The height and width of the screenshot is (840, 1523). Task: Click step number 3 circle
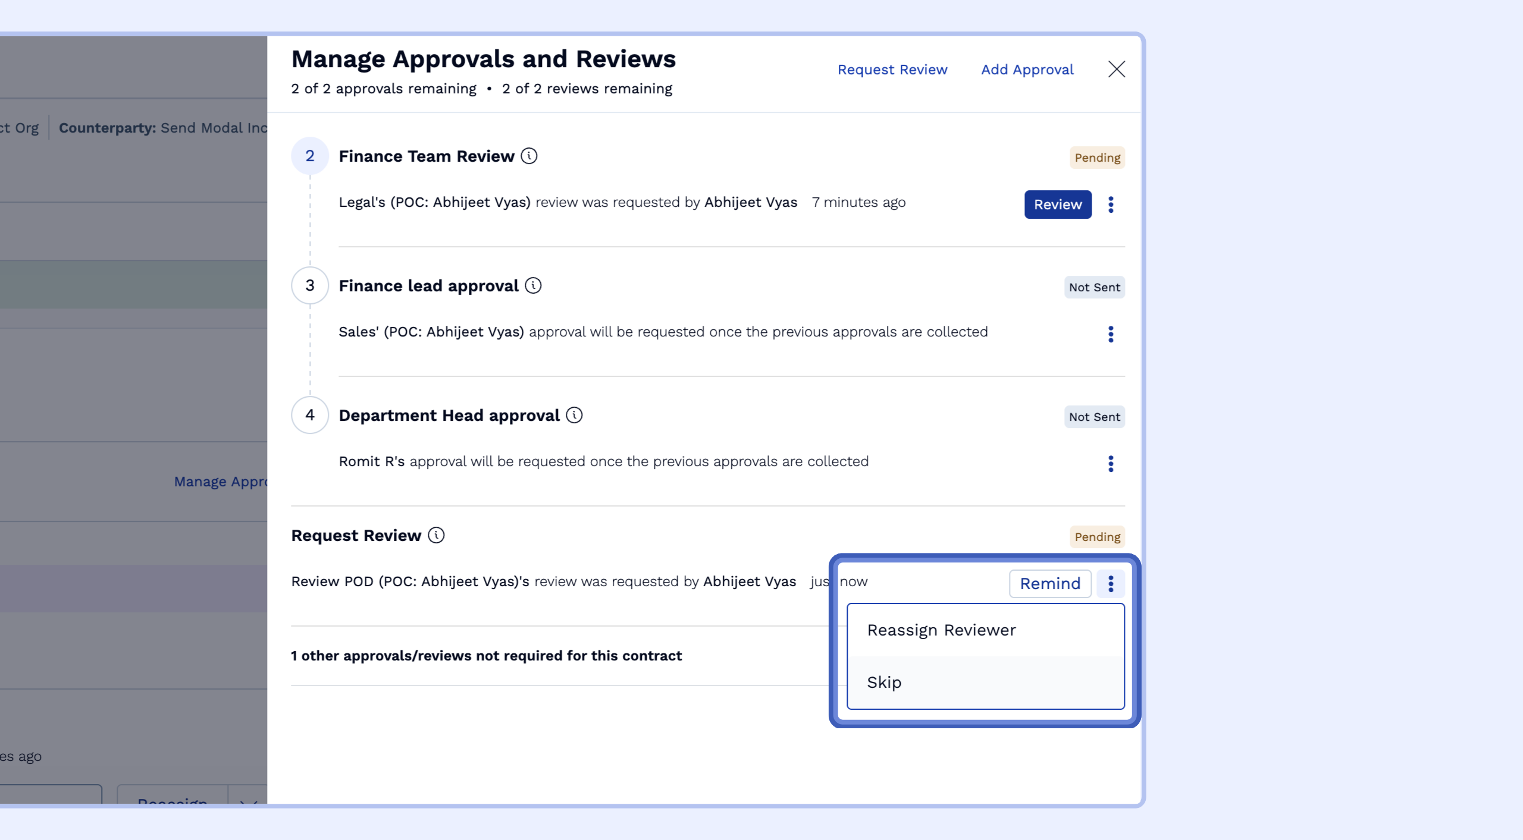[309, 285]
